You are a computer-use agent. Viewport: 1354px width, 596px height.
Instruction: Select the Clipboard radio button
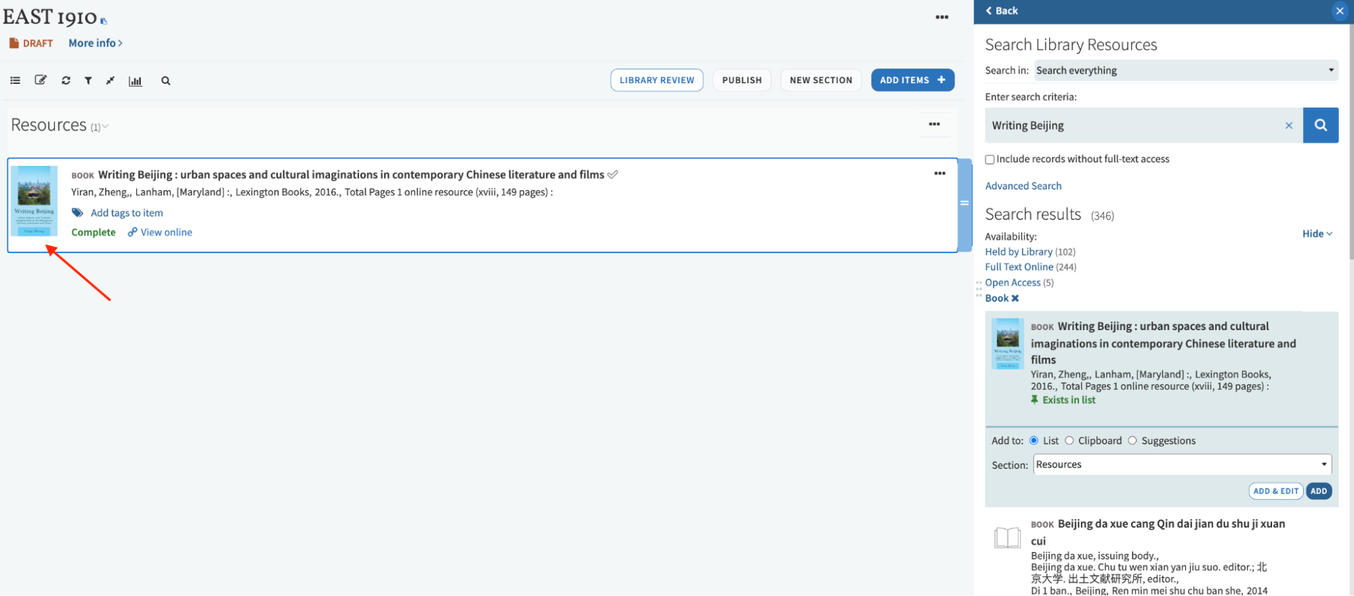(1069, 440)
